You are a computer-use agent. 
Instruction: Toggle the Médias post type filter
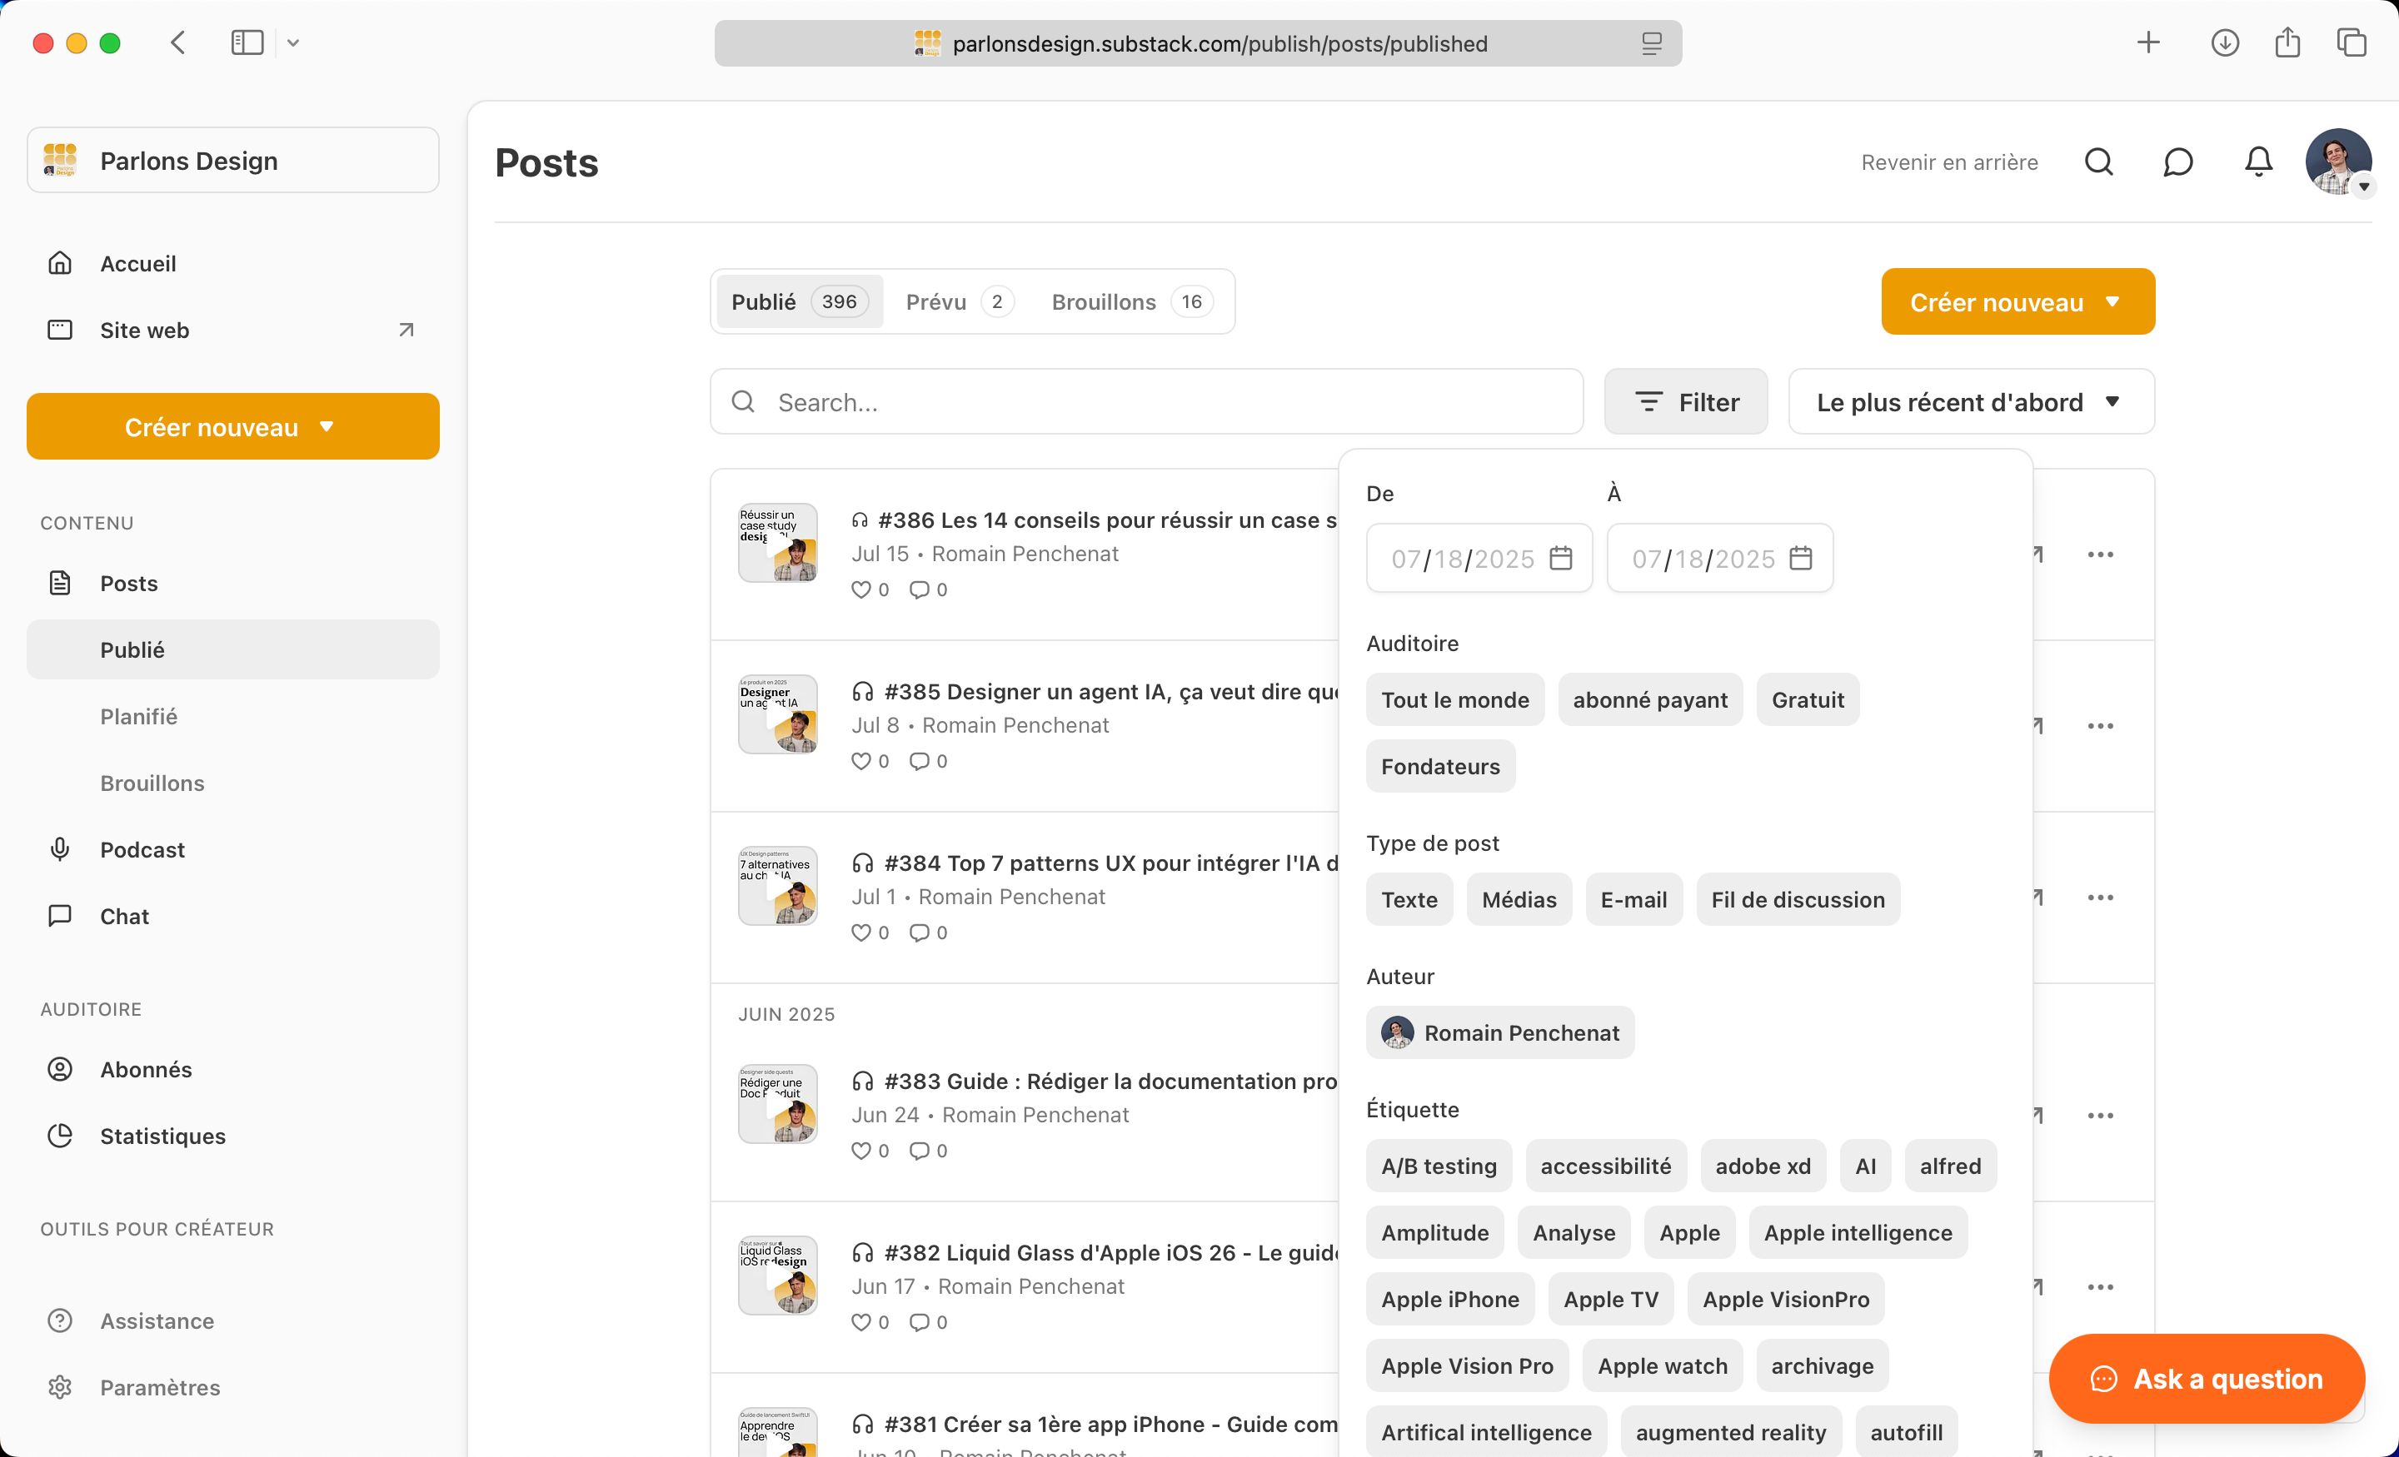(x=1519, y=899)
